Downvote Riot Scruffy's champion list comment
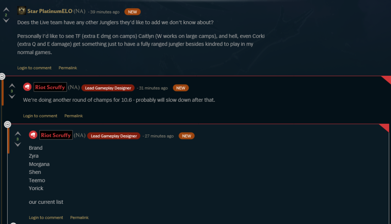This screenshot has width=391, height=224. 18,145
